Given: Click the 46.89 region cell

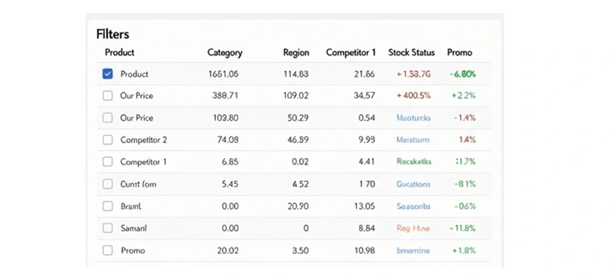Looking at the screenshot, I should (298, 140).
